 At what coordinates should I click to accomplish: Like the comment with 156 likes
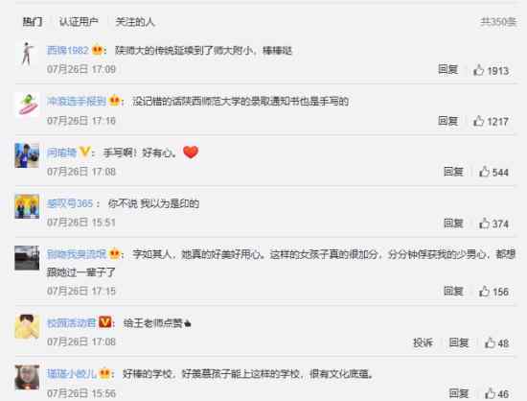coord(484,291)
